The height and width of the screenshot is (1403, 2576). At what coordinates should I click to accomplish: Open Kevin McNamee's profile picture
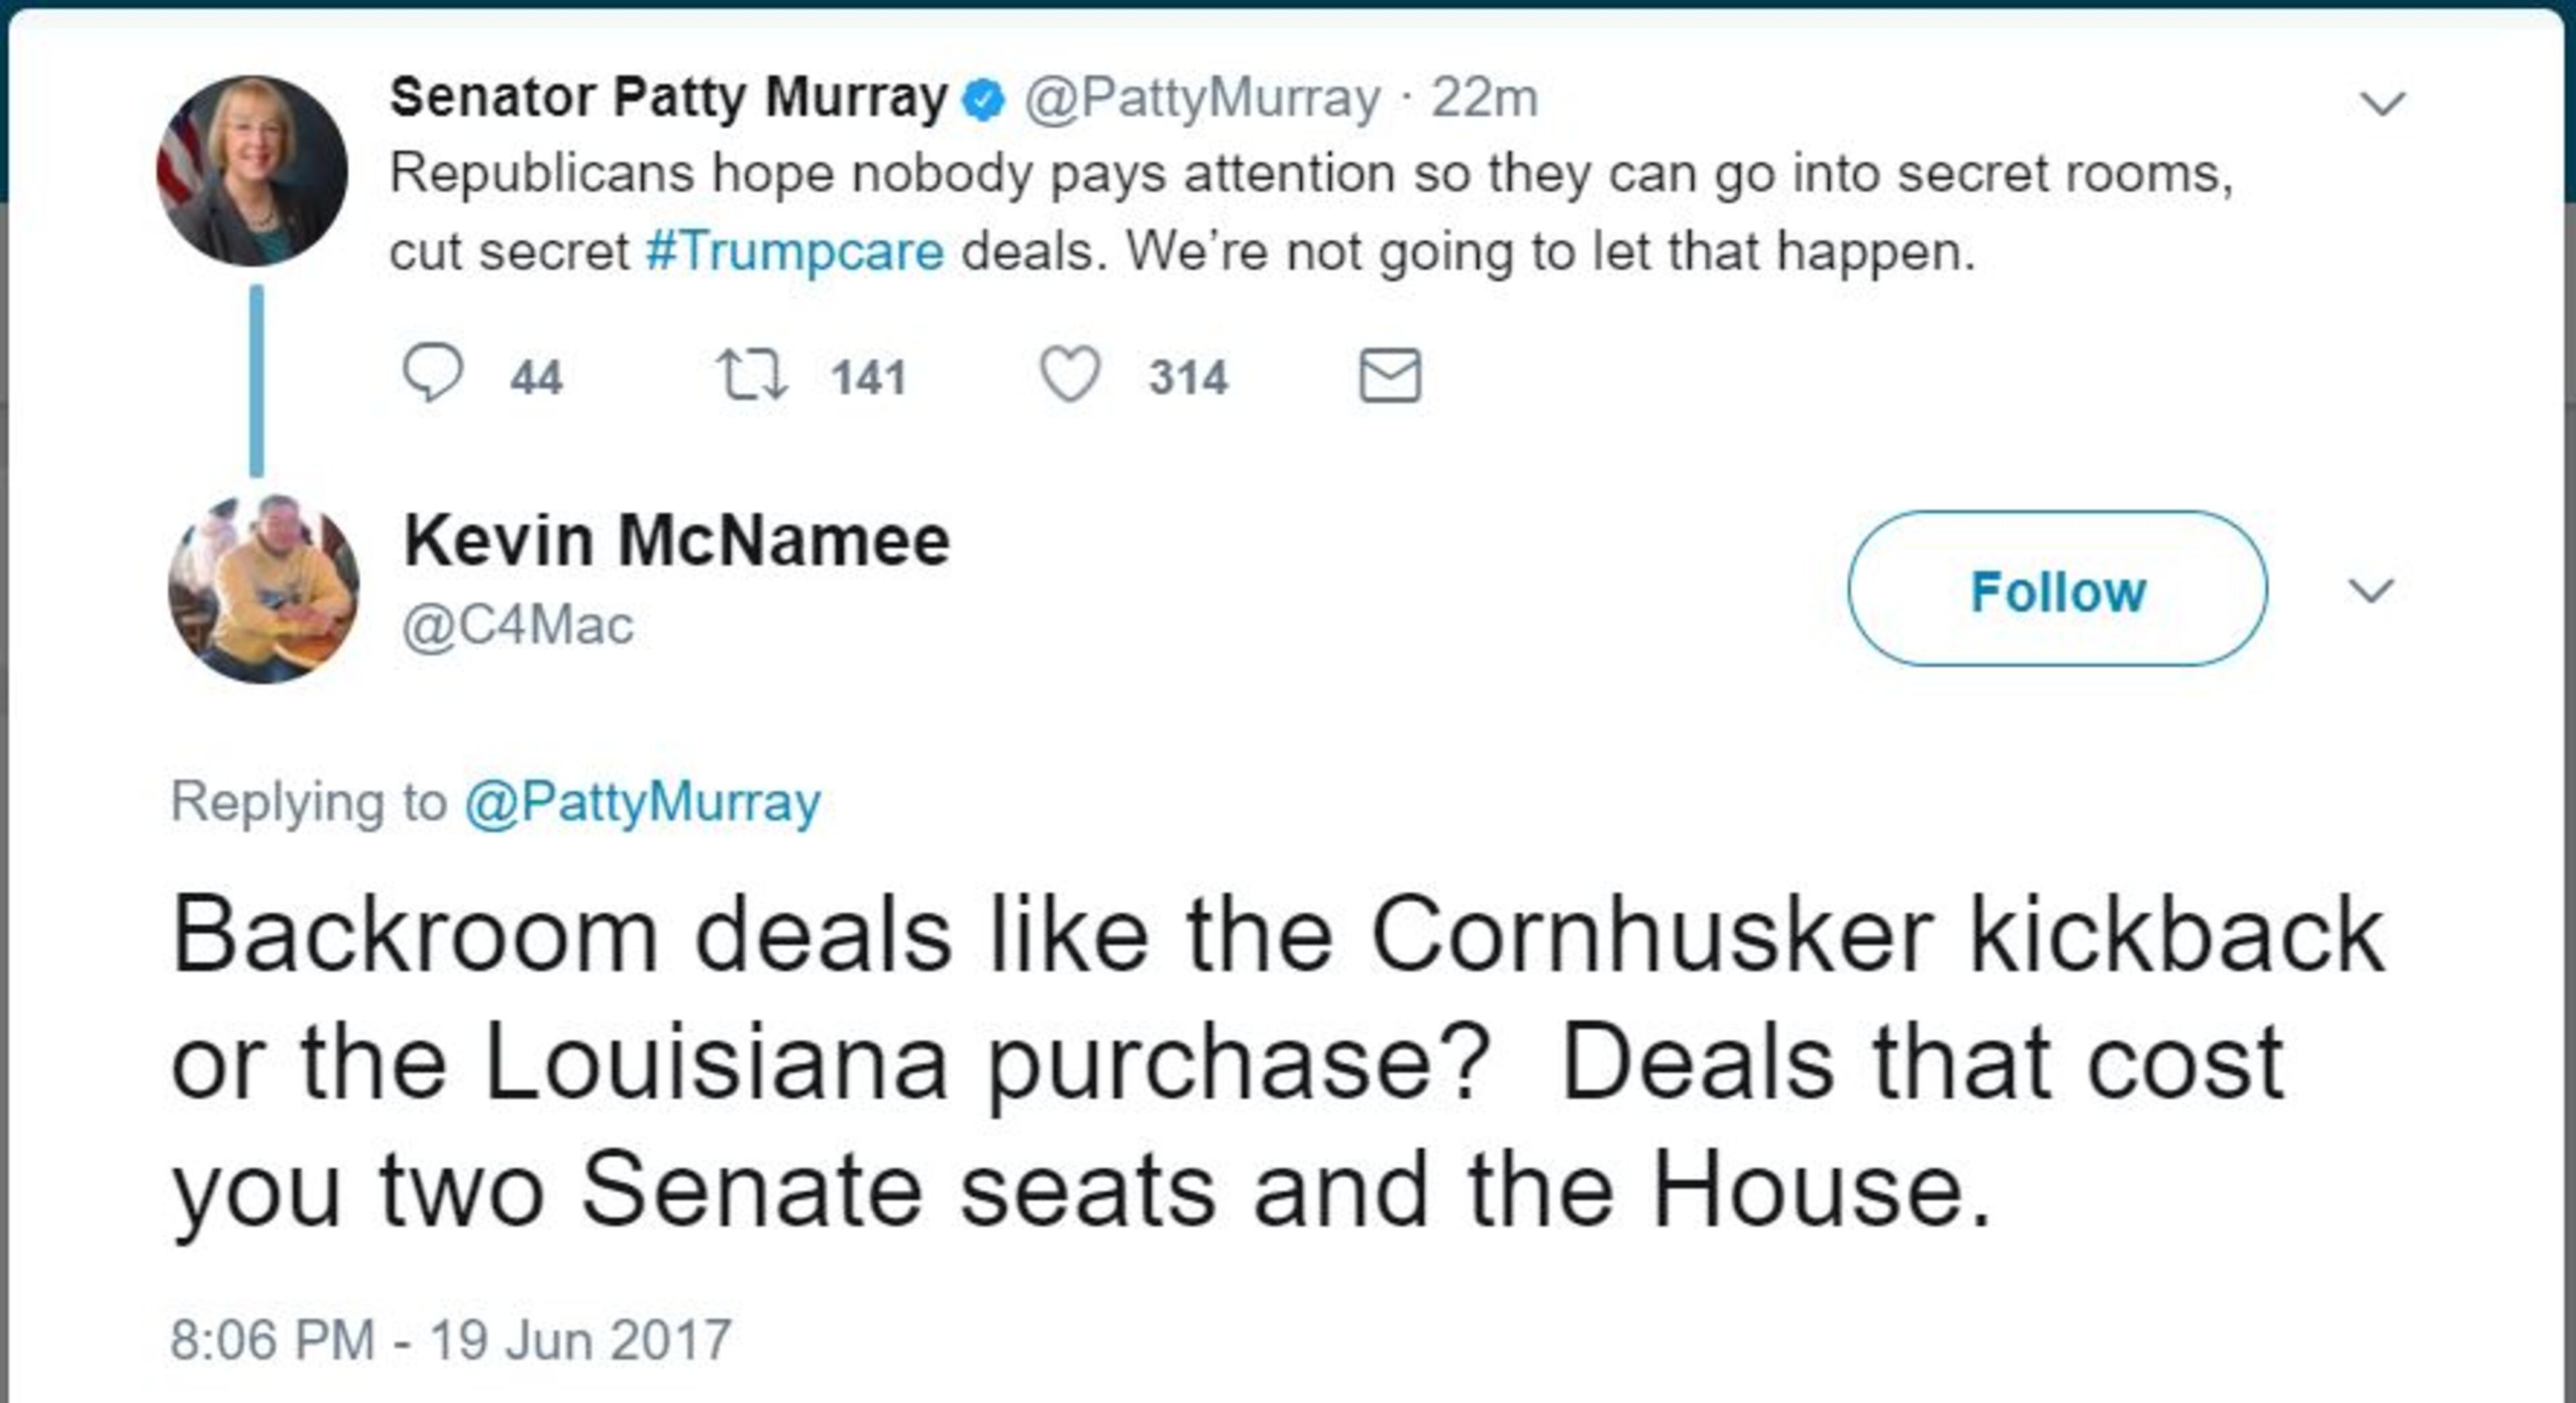coord(264,589)
